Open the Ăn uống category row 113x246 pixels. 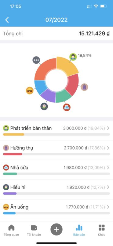pos(56,209)
